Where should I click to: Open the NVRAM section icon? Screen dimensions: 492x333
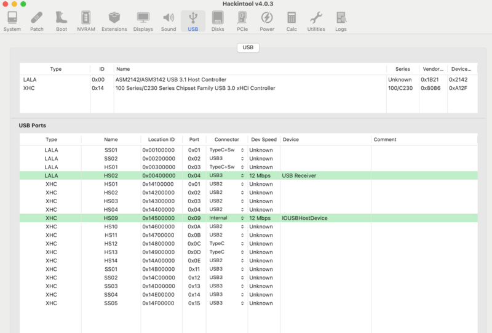point(85,21)
